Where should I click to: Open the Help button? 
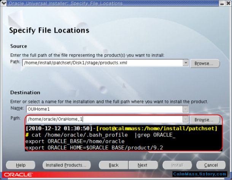click(21, 165)
